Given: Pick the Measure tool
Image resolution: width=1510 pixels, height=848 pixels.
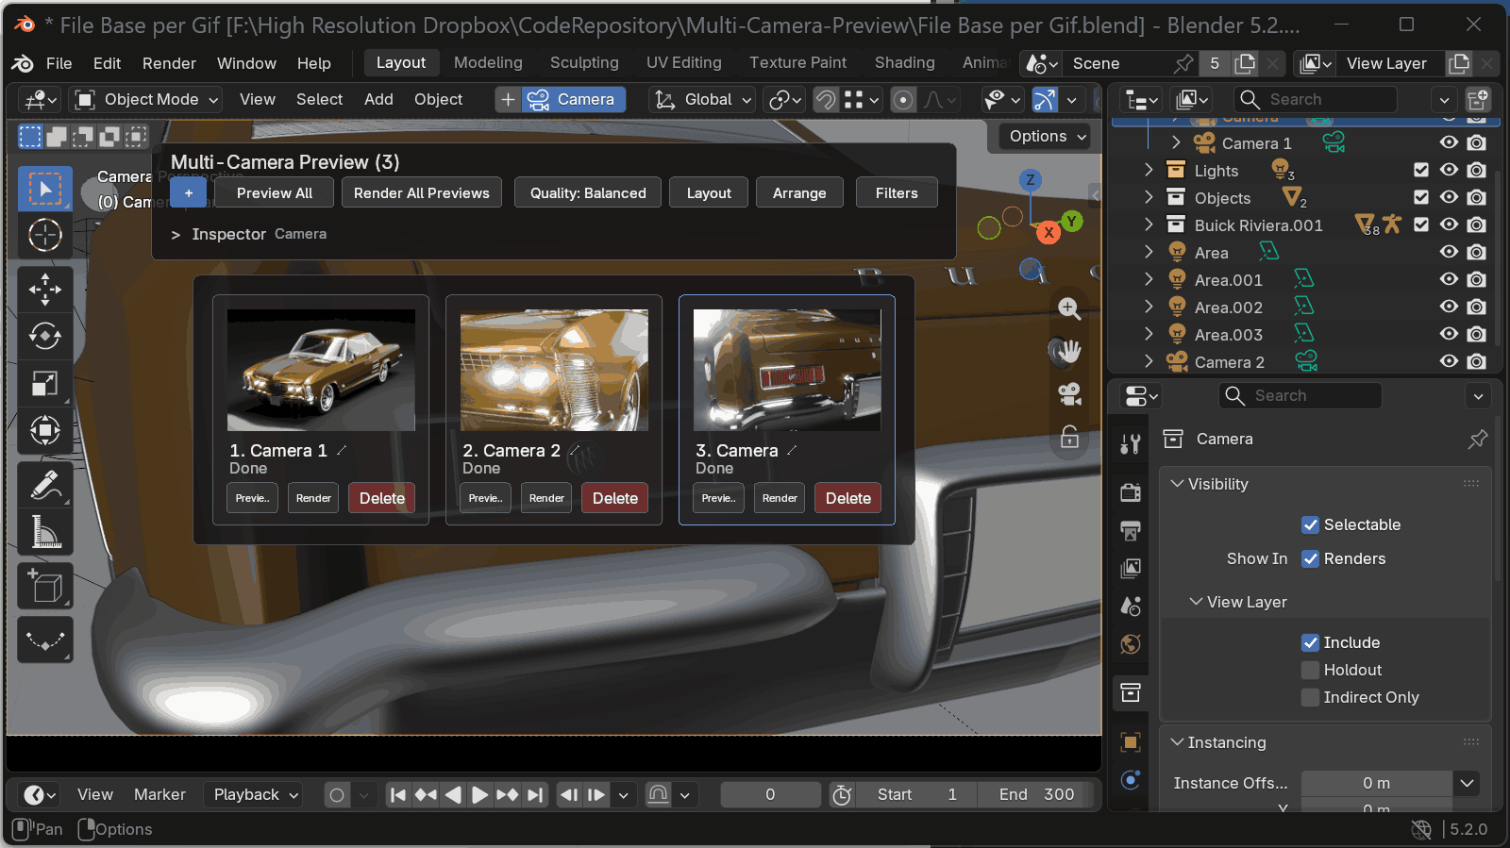Looking at the screenshot, I should [x=45, y=532].
